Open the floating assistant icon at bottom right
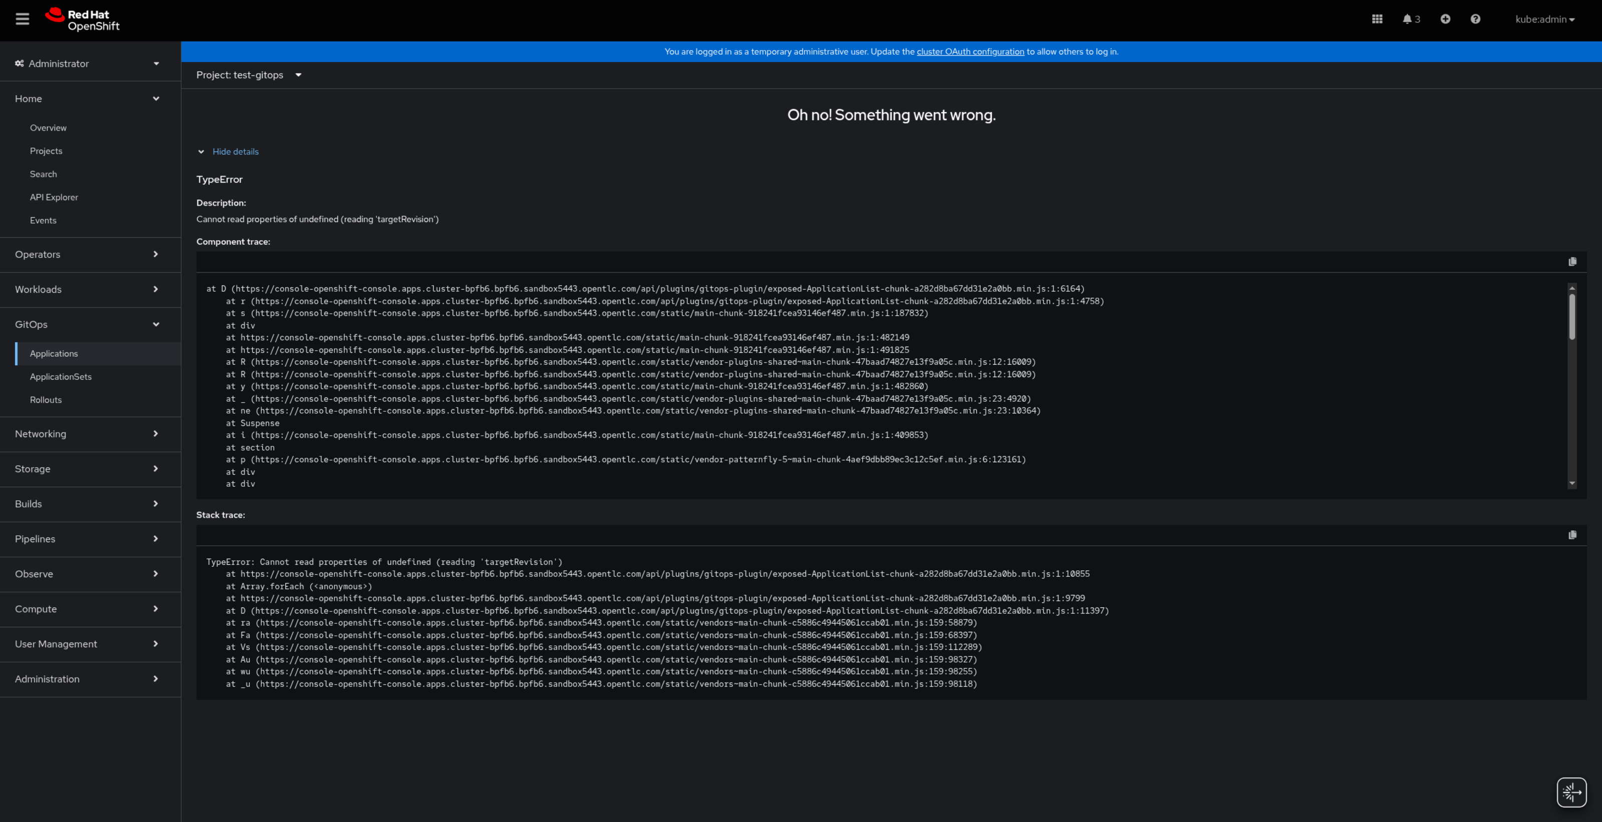 click(1571, 792)
